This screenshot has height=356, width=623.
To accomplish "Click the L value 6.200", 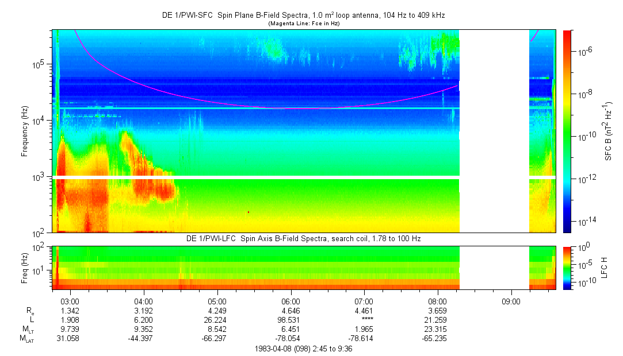I will [143, 320].
